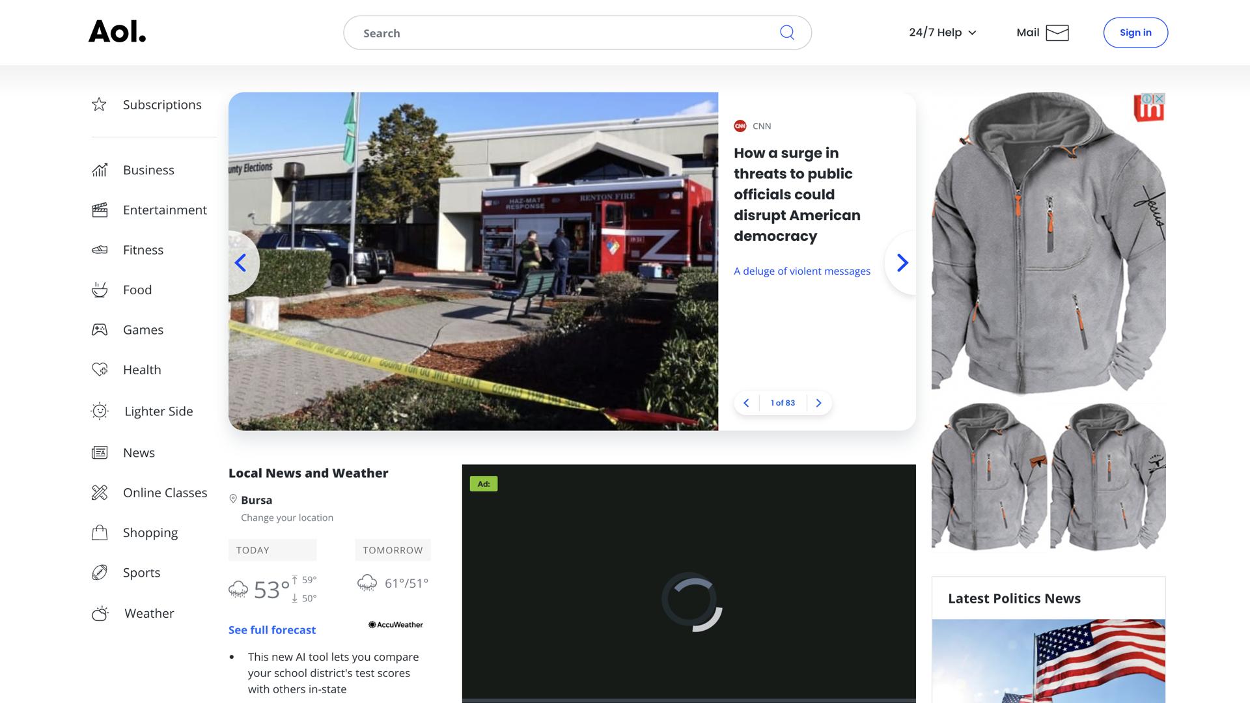Click the search magnifier icon
This screenshot has width=1250, height=703.
tap(786, 33)
